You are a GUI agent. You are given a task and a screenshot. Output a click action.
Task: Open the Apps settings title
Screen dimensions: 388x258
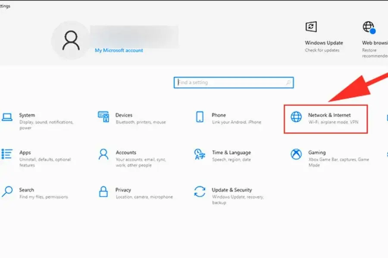click(x=25, y=153)
